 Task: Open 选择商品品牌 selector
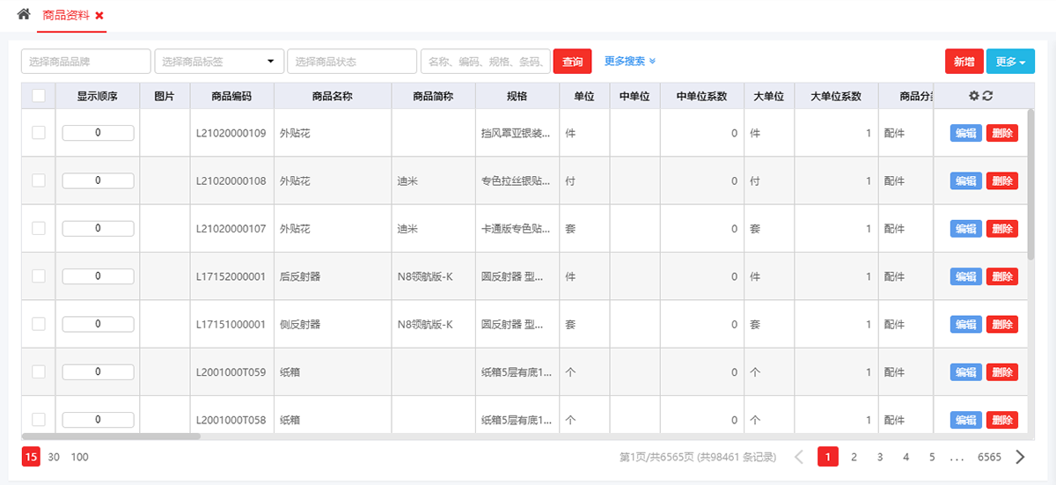(86, 62)
